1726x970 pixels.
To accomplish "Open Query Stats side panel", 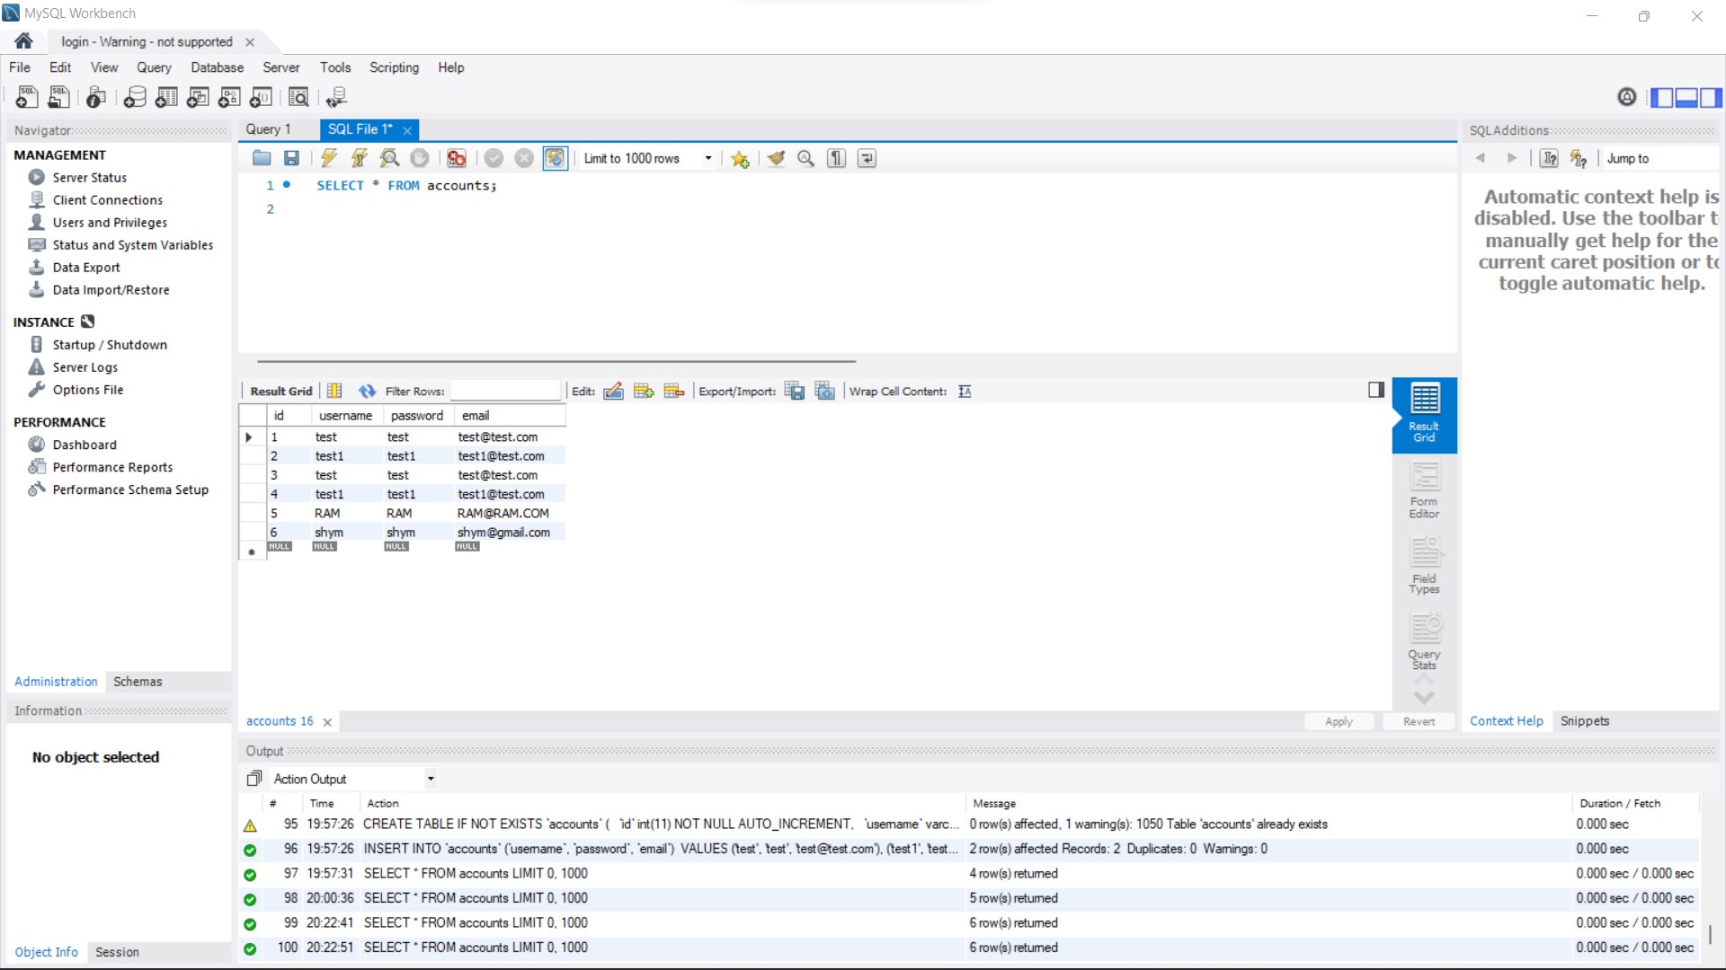I will click(1424, 641).
